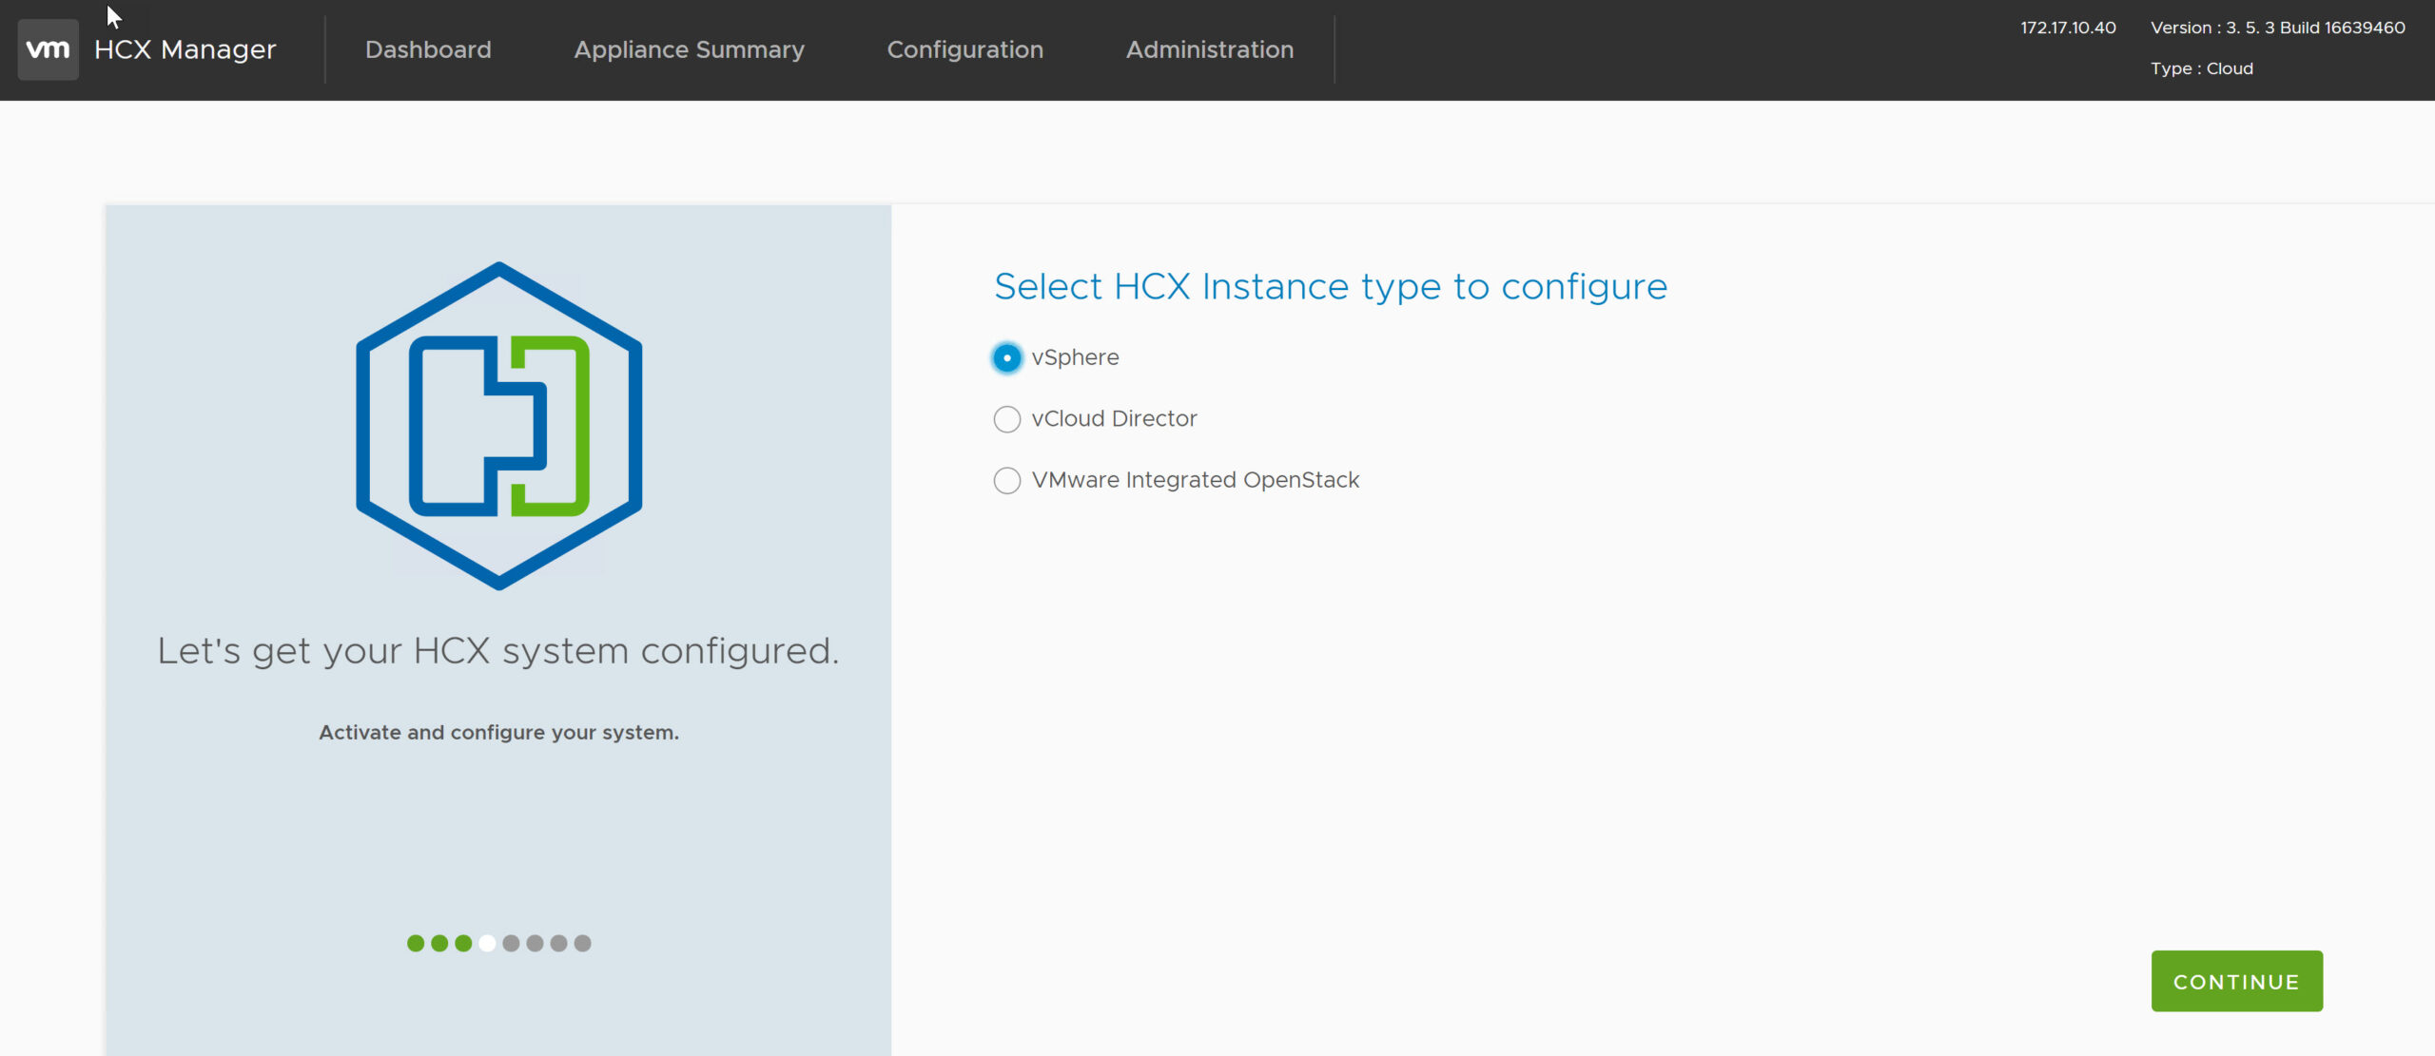The height and width of the screenshot is (1056, 2435).
Task: Click the second green progress dot
Action: click(x=439, y=943)
